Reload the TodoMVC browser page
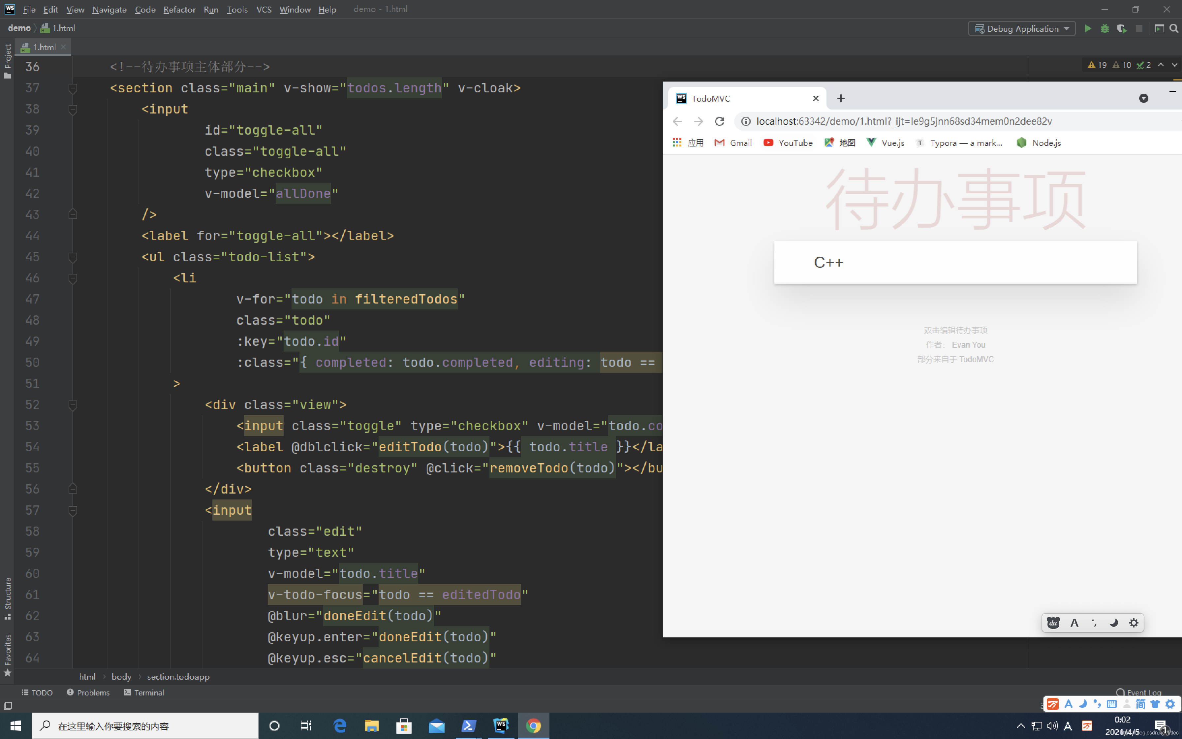This screenshot has width=1182, height=739. (720, 121)
